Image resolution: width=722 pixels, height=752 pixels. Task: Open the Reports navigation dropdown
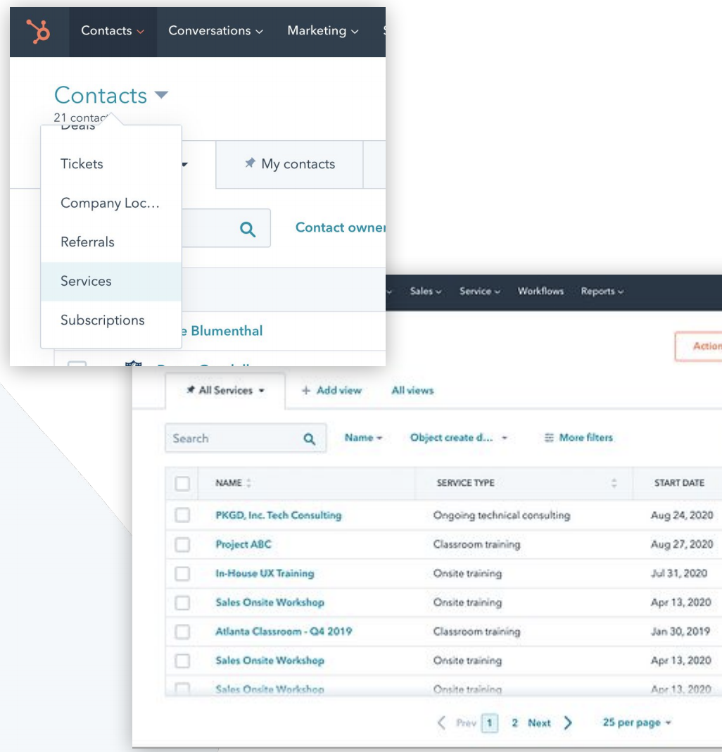click(x=602, y=291)
